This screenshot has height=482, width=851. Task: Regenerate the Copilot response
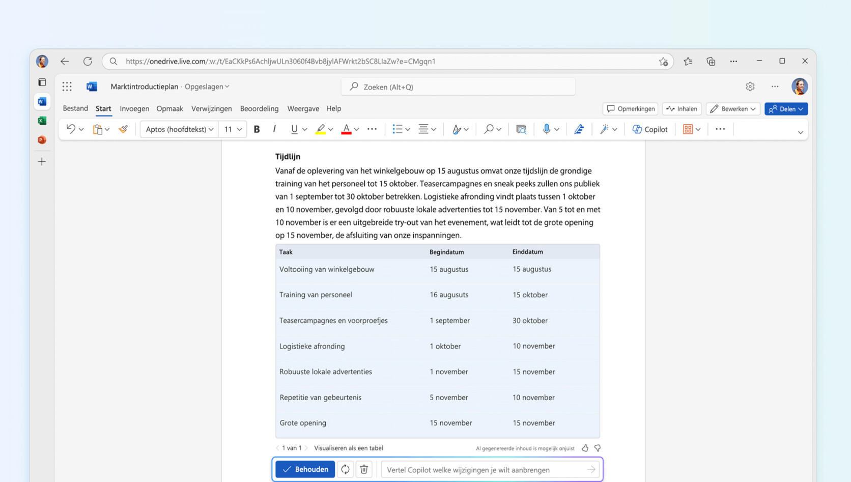point(345,469)
